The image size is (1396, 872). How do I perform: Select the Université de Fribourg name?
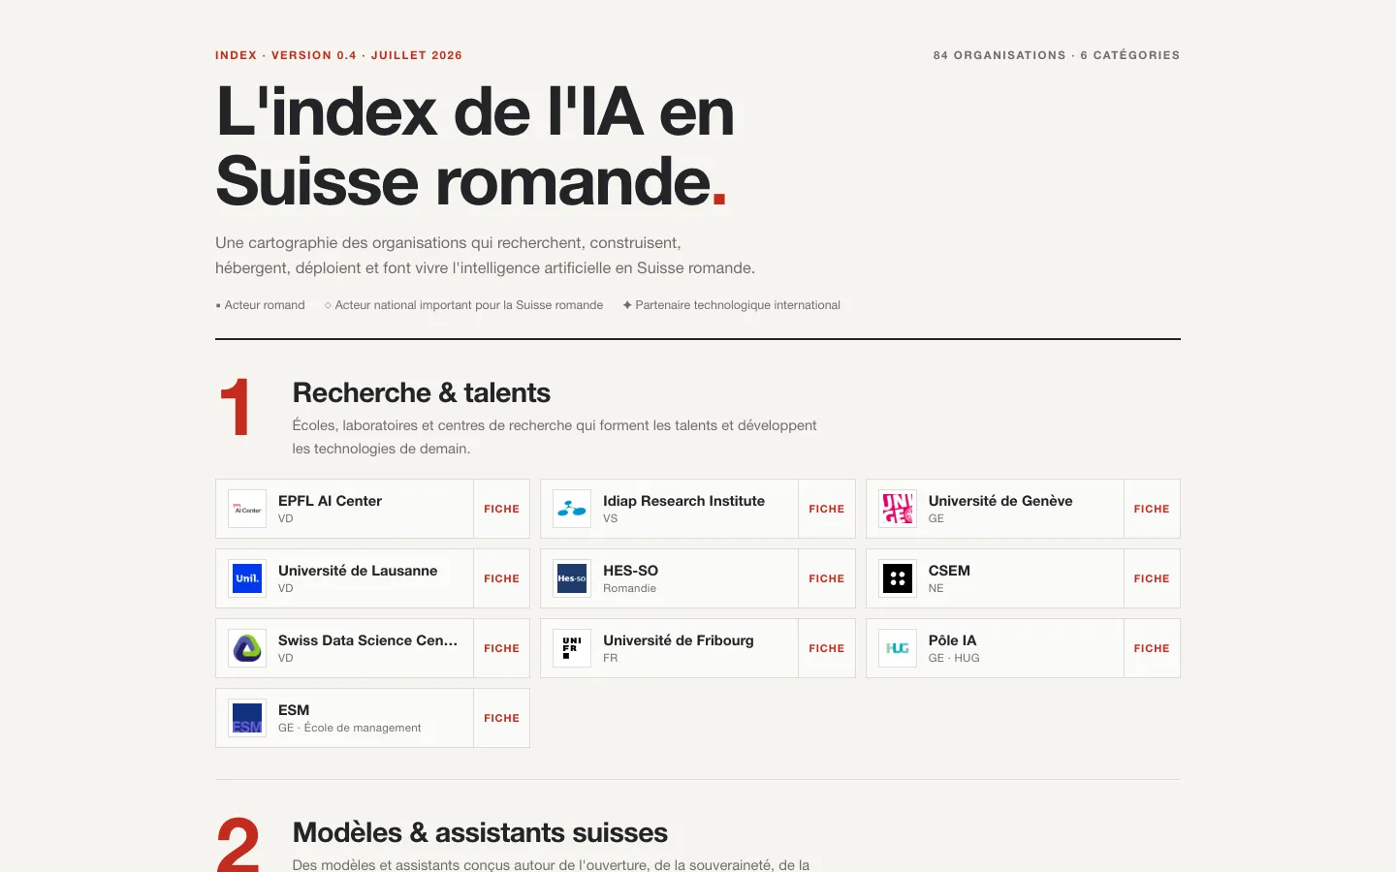679,640
